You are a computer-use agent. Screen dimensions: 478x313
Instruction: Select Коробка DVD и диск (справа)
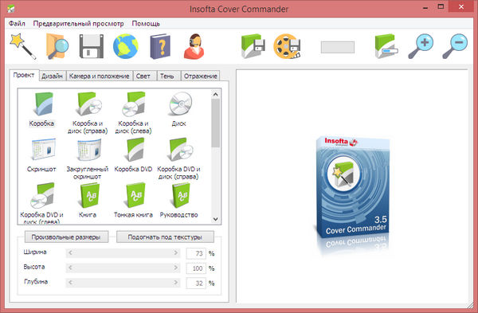tap(179, 158)
